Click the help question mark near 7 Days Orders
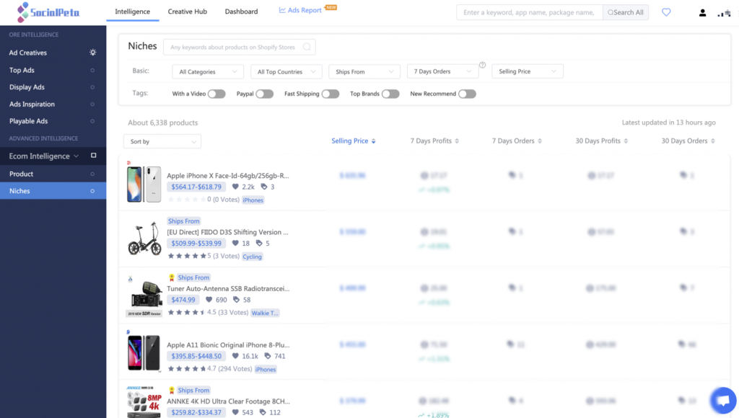The width and height of the screenshot is (739, 418). 483,65
